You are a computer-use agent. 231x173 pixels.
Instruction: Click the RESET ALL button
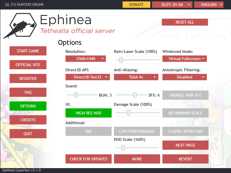[185, 22]
